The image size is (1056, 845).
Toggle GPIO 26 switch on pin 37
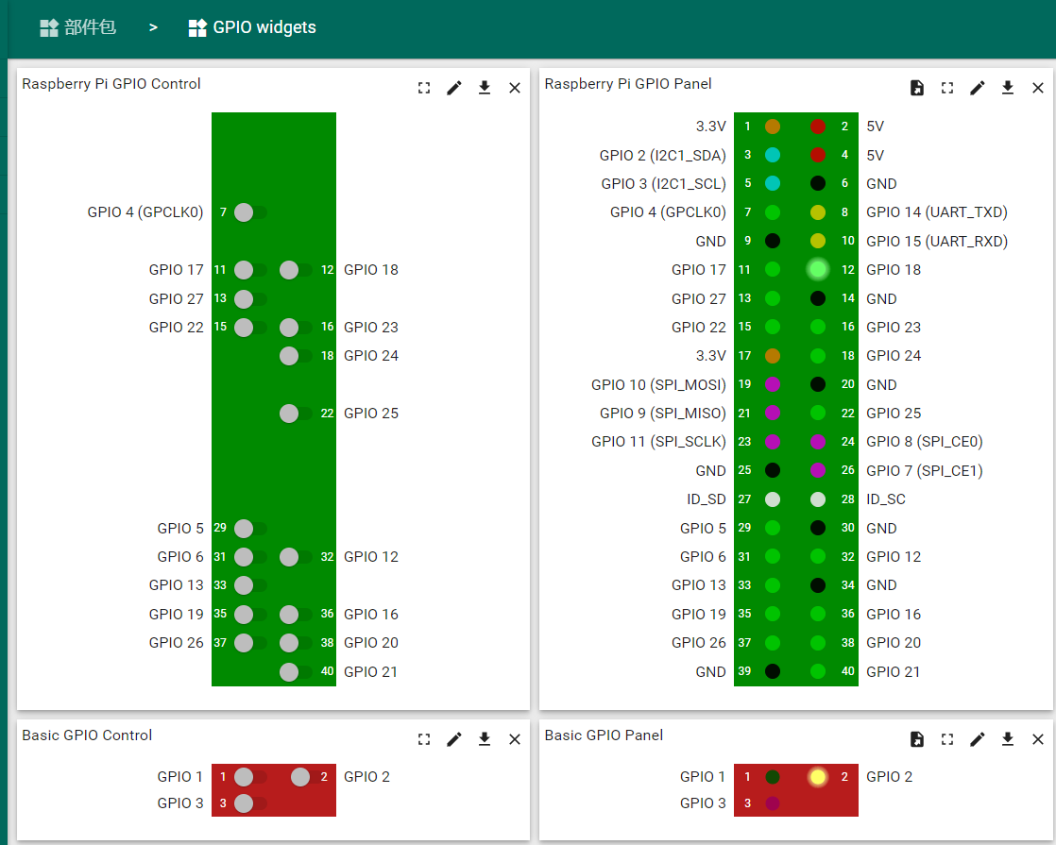250,642
